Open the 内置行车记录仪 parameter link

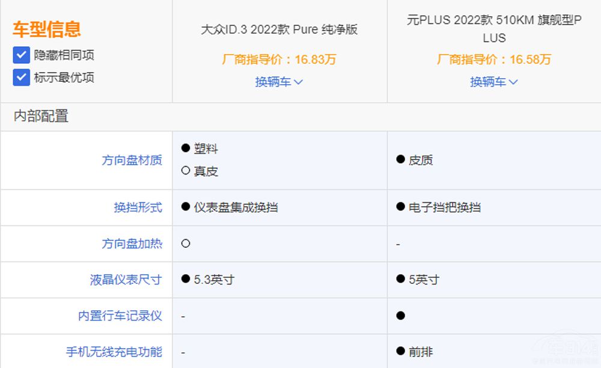[x=120, y=316]
